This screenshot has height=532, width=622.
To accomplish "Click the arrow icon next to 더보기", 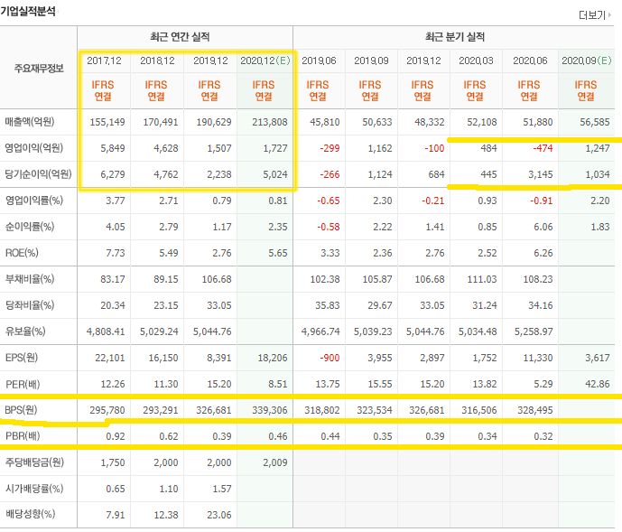I will pos(609,15).
